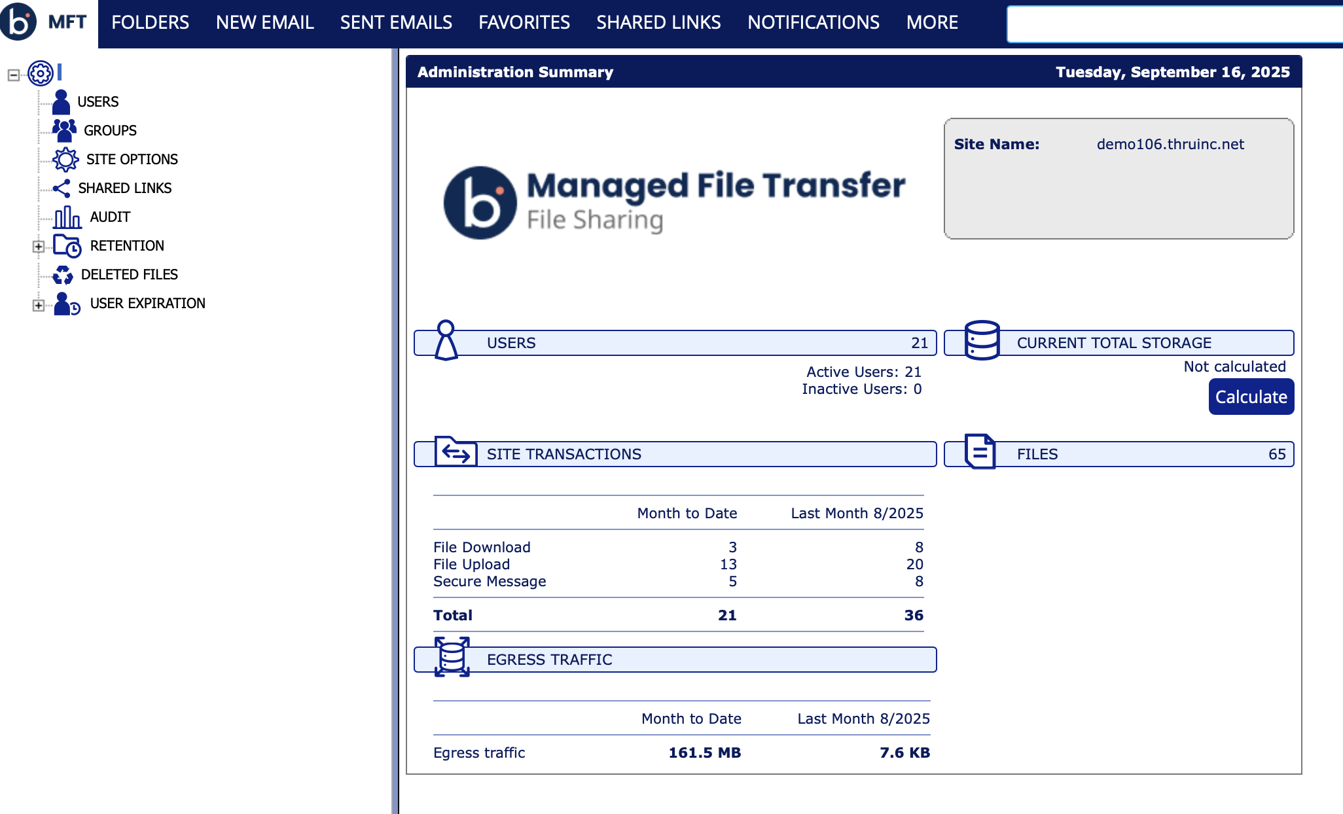
Task: Click the vertical pane splitter bar
Action: [395, 431]
